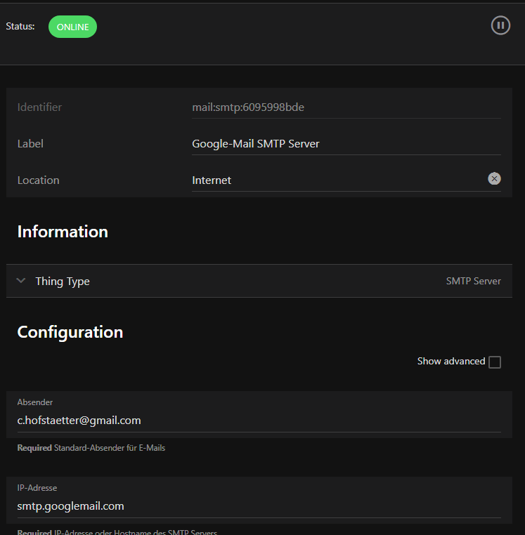Screen dimensions: 525x535
Task: Expand the Thing Type chevron arrow
Action: (x=21, y=281)
